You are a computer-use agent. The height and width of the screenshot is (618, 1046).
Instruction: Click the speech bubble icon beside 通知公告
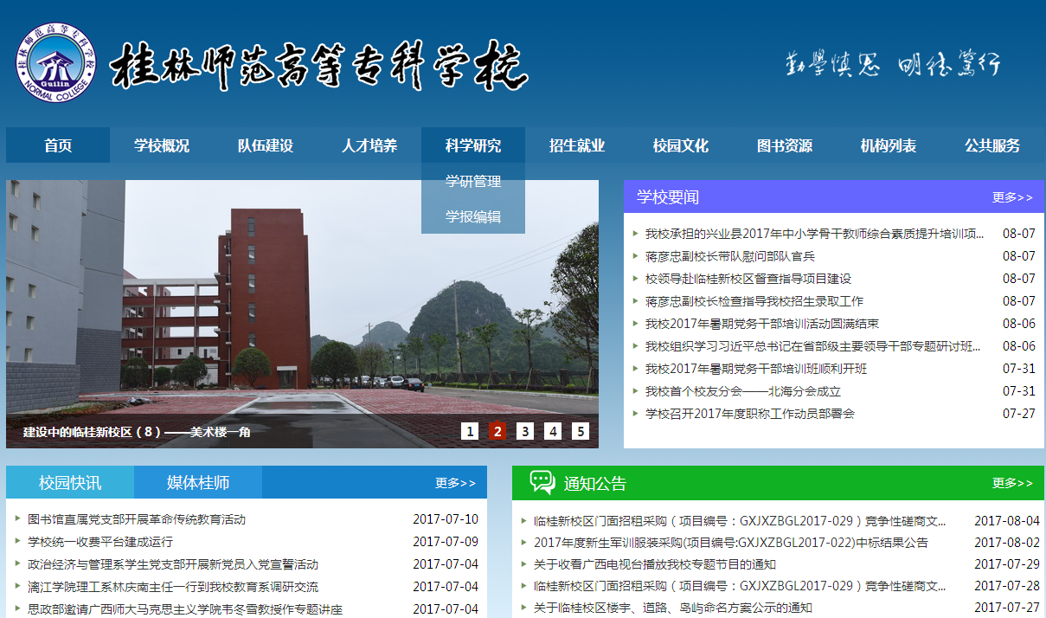pos(542,482)
